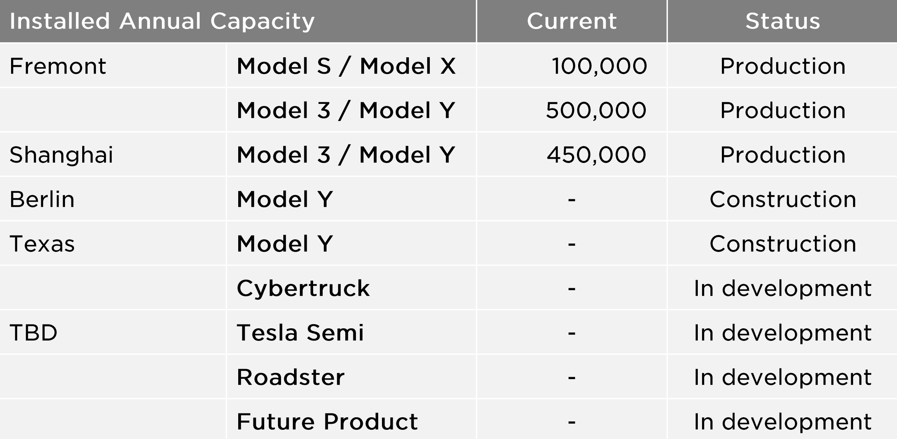Select Construction status in Berlin row
Viewport: 897px width, 439px height.
pos(783,199)
